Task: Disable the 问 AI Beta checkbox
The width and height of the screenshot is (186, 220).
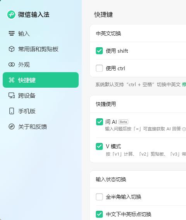Action: click(99, 122)
